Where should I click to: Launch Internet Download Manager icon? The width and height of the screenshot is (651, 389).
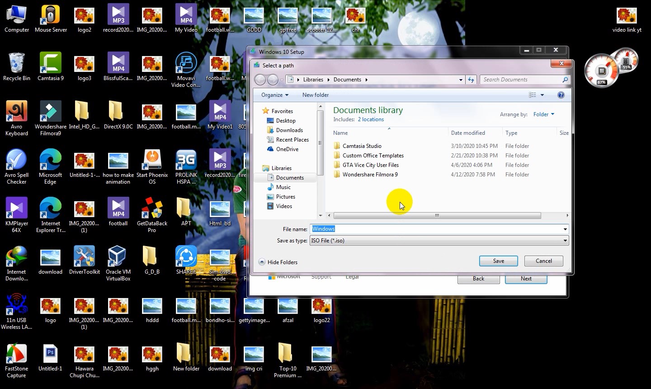17,264
